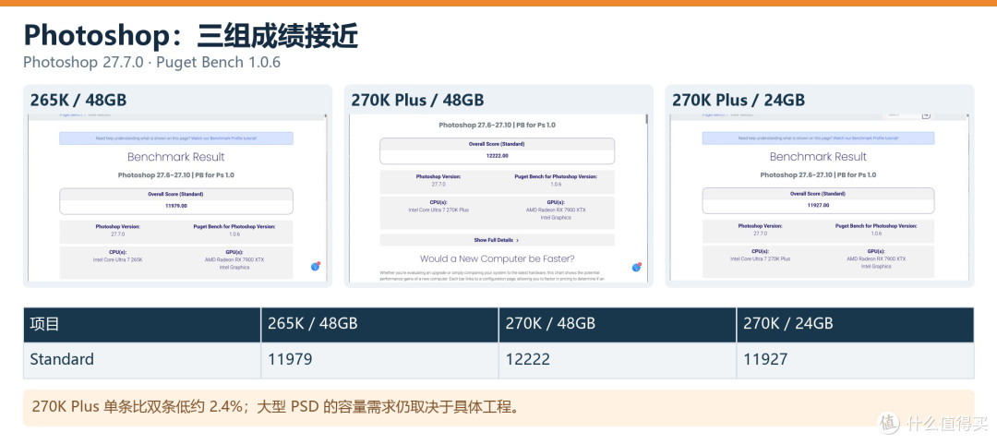
Task: Click the '270K Plus / 24GB' card title
Action: coord(739,100)
